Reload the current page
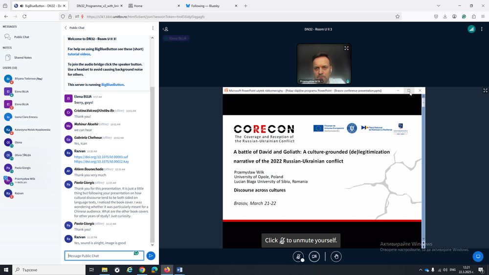 [x=24, y=17]
